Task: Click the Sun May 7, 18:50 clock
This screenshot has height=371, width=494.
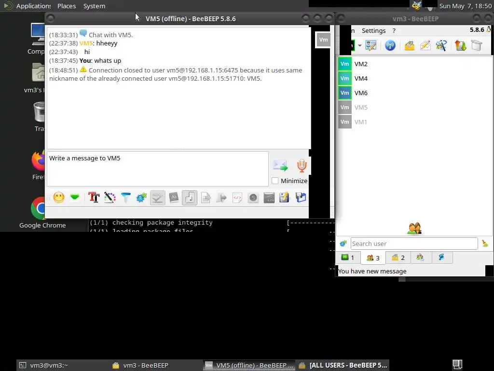Action: click(x=466, y=6)
